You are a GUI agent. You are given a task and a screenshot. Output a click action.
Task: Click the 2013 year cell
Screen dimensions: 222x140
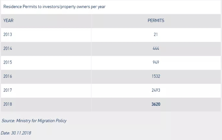click(8, 34)
